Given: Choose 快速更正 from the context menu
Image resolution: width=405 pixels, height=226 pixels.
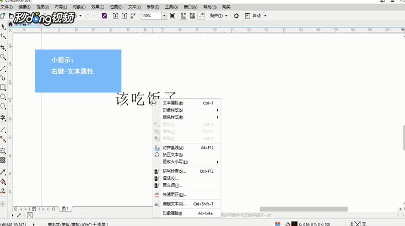Looking at the screenshot, I should (x=187, y=195).
